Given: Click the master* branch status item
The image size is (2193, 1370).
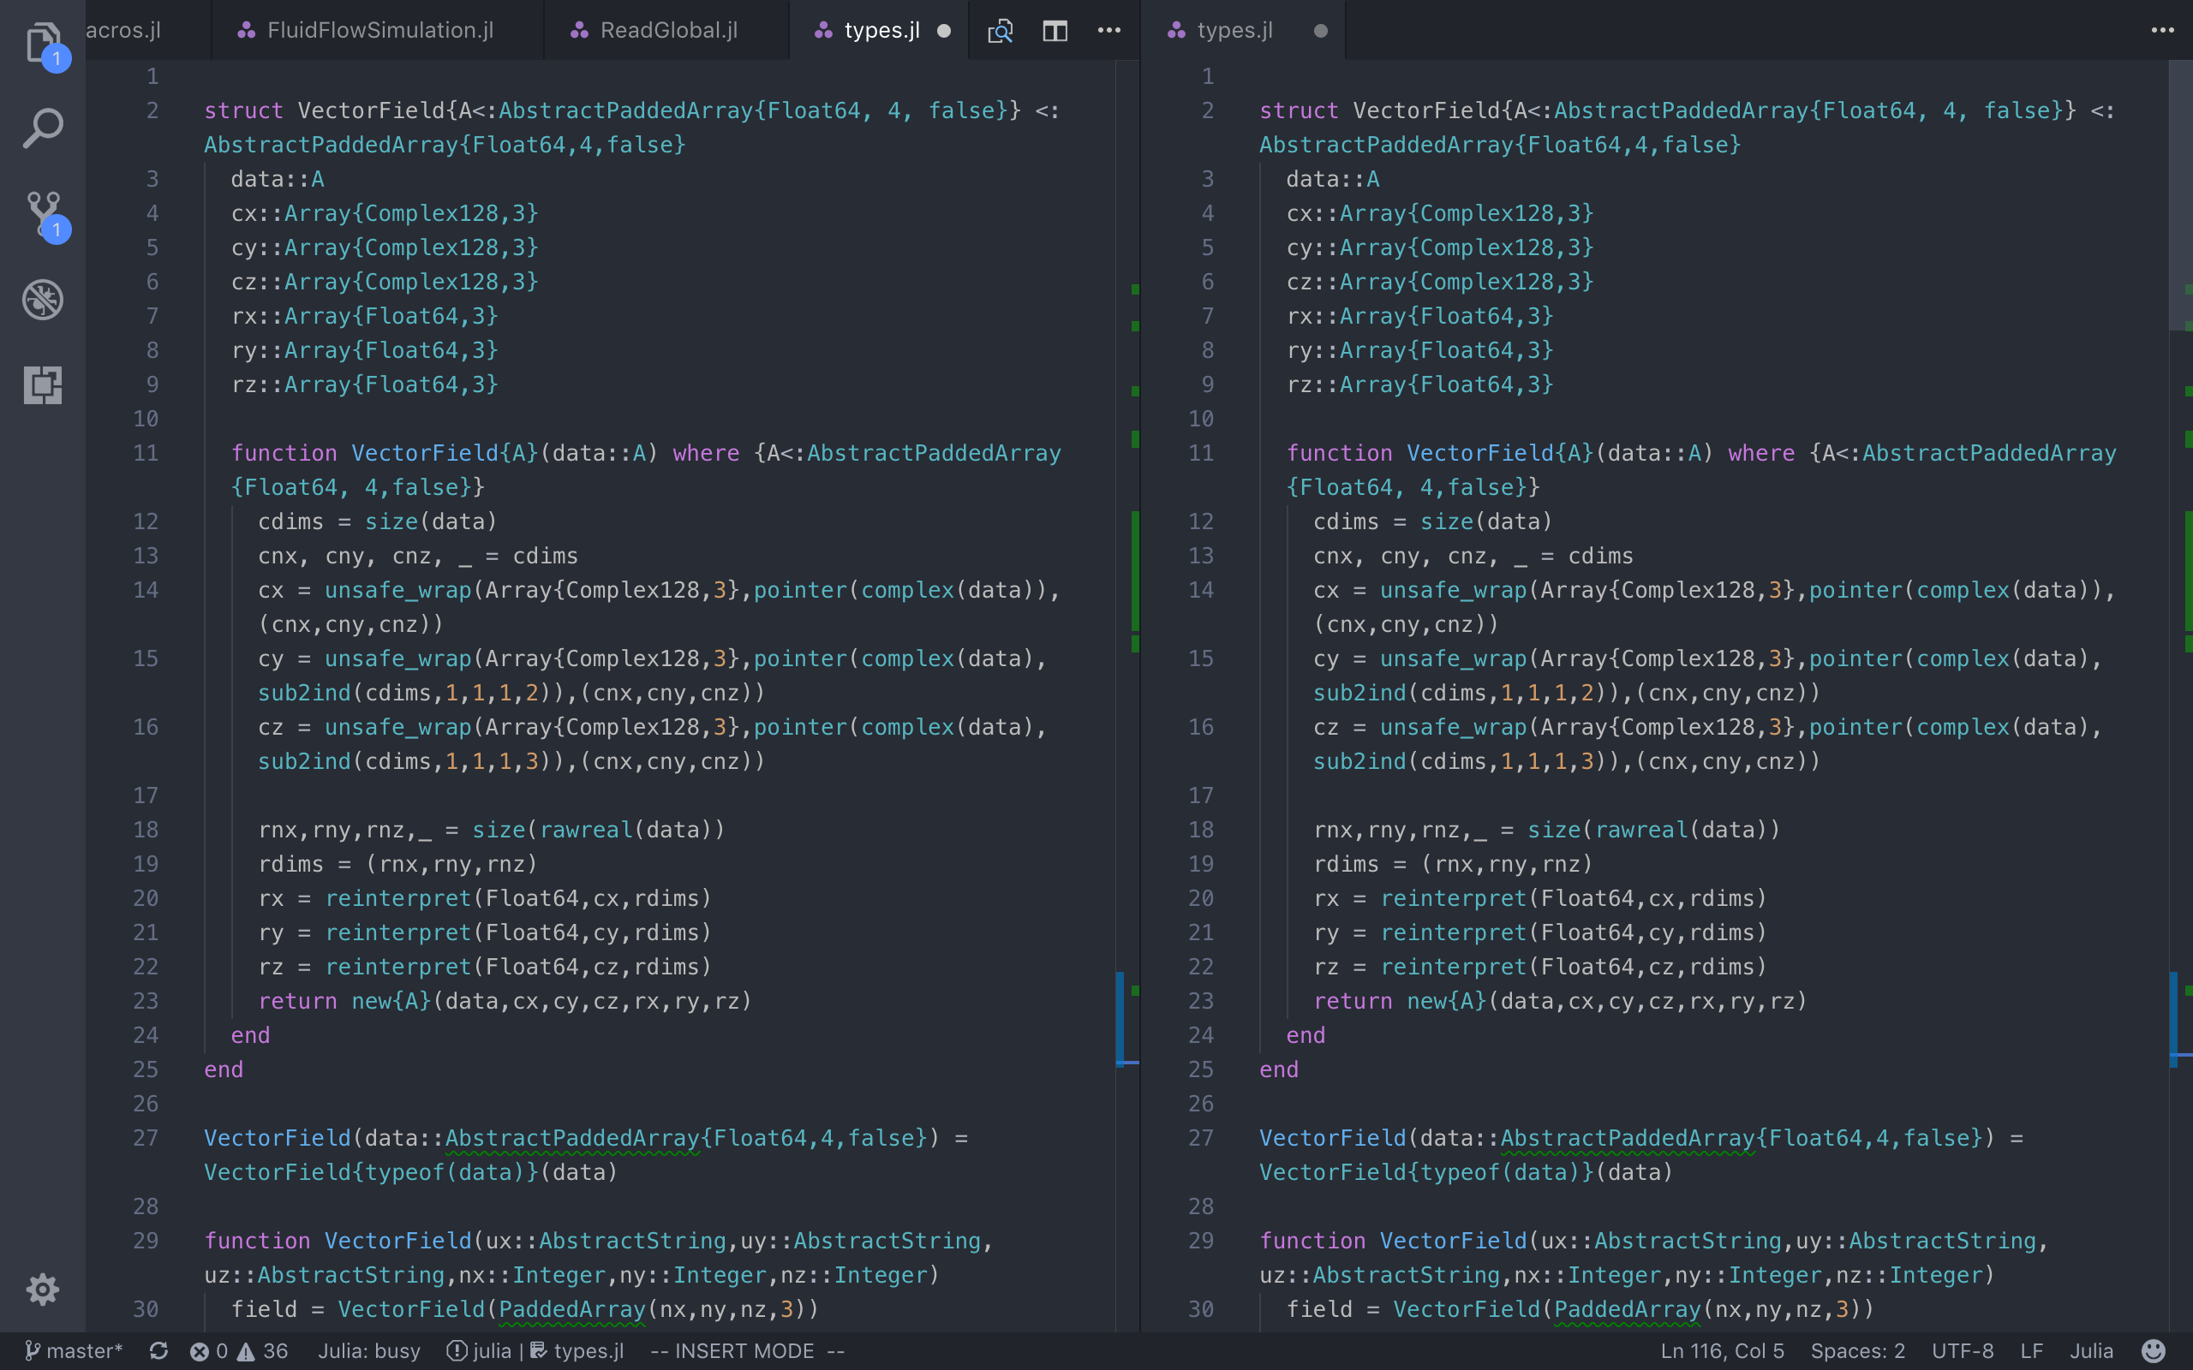Looking at the screenshot, I should point(75,1351).
